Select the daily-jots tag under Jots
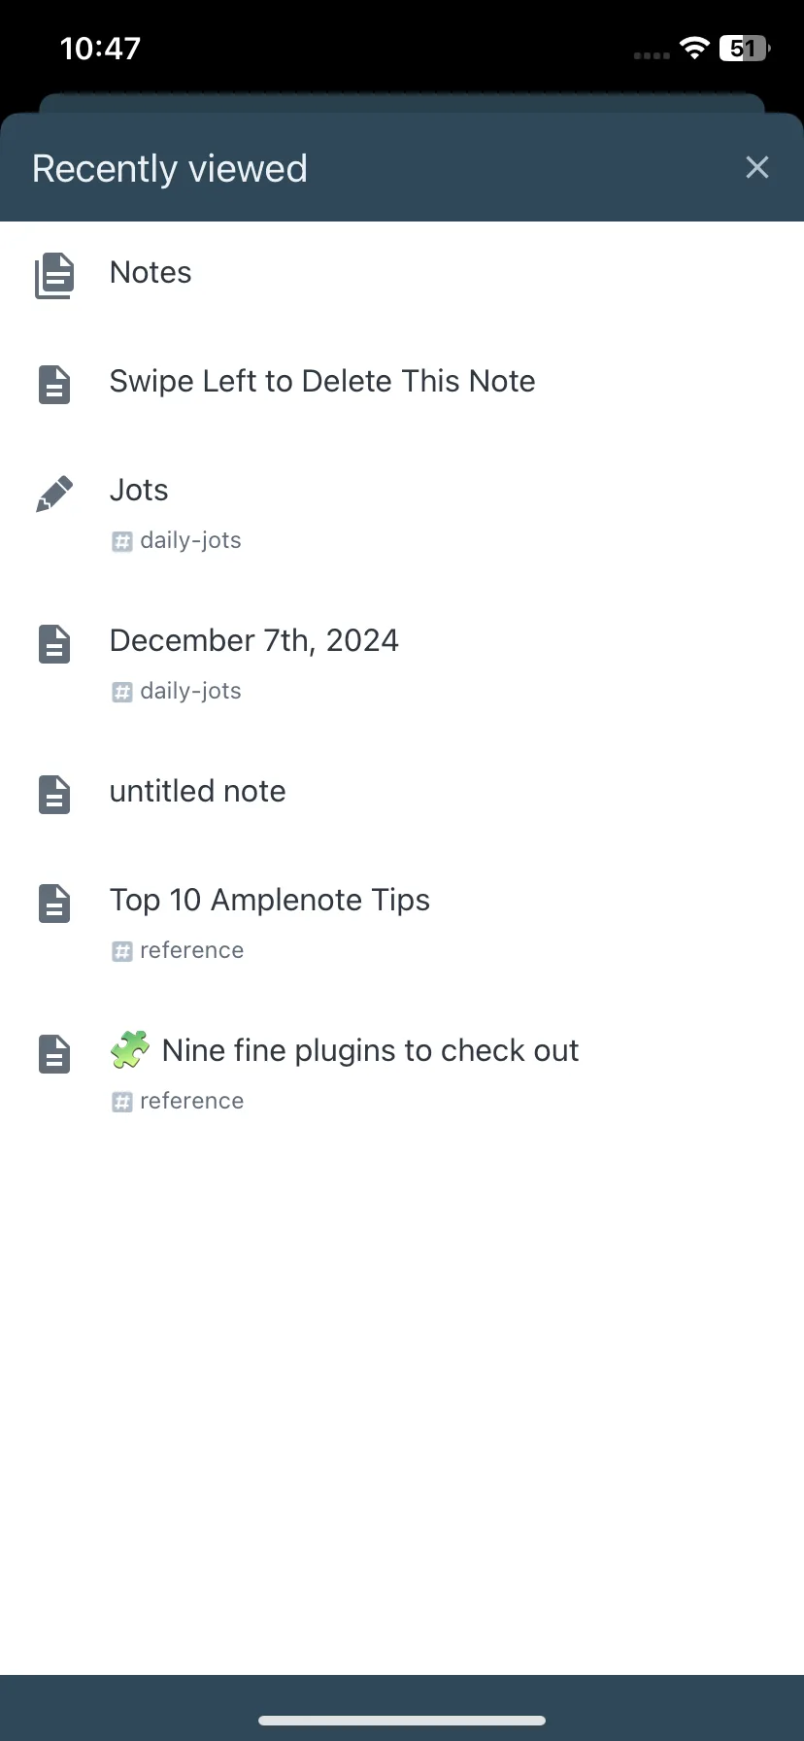 (x=177, y=540)
